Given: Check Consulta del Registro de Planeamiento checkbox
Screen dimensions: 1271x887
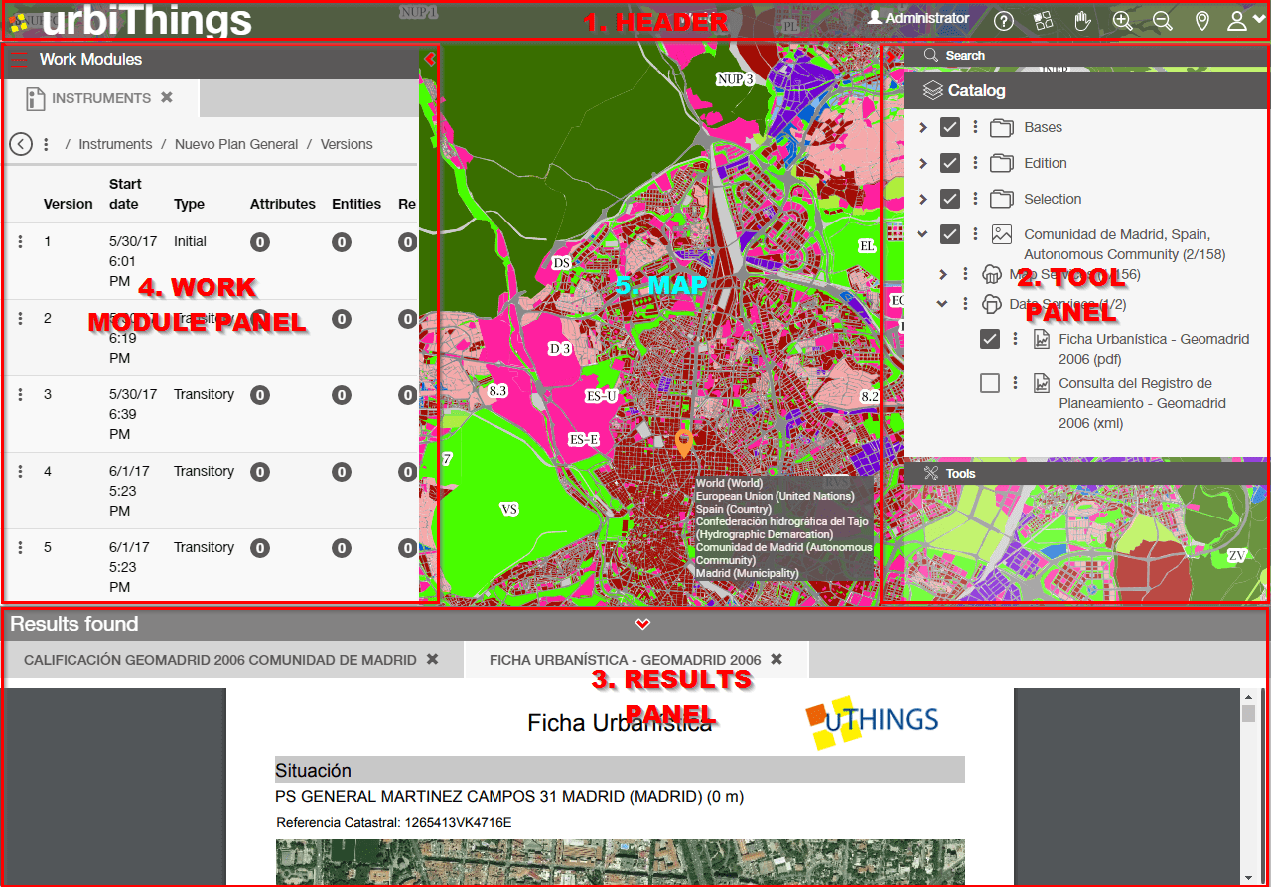Looking at the screenshot, I should 990,383.
